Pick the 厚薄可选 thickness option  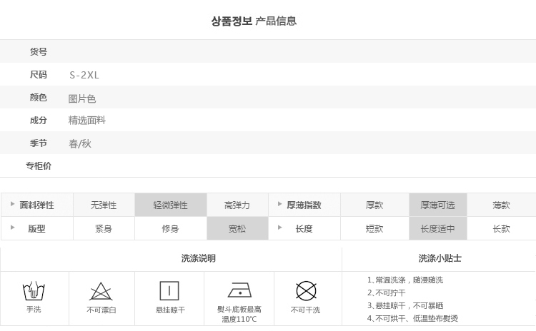(x=437, y=205)
